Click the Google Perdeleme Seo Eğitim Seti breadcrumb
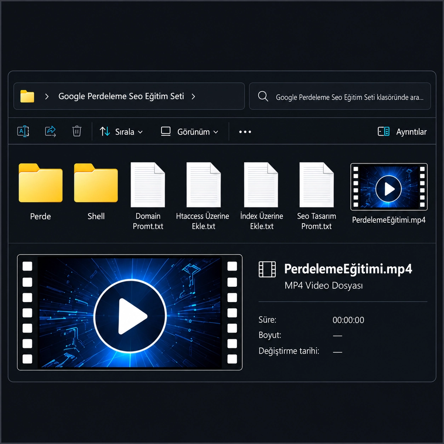Viewport: 444px width, 444px height. 121,96
